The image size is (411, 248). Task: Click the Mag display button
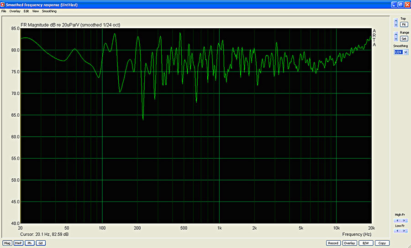coord(7,243)
